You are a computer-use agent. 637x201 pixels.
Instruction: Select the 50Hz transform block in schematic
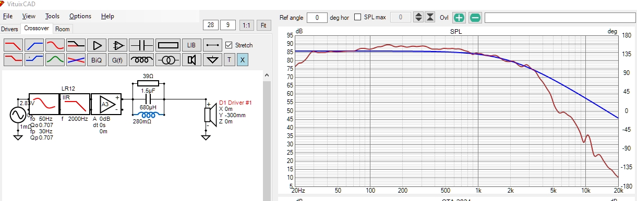pos(44,104)
